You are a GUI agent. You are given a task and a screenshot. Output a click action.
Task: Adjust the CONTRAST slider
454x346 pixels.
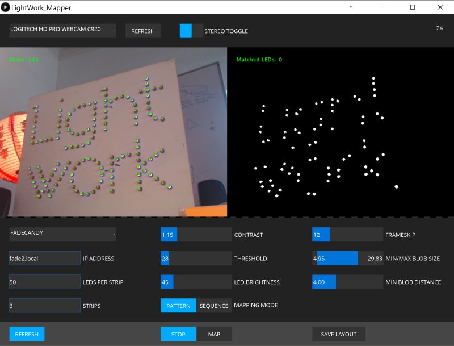(x=195, y=234)
